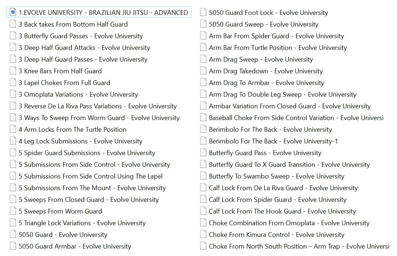Select 5 Triangle Lock Variations file name
The image size is (397, 256).
coord(82,223)
